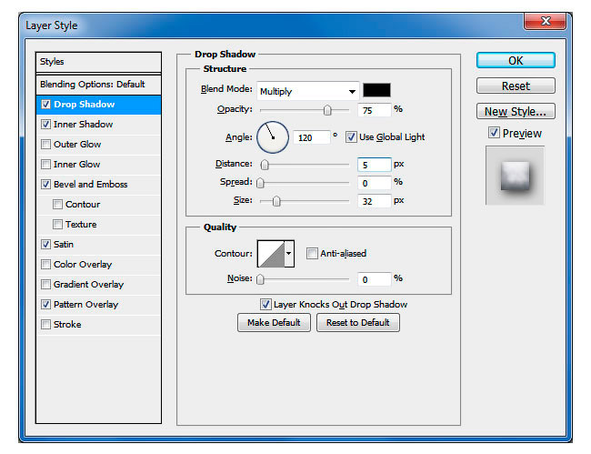Click the Opacity slider handle
The width and height of the screenshot is (591, 454).
[x=327, y=110]
